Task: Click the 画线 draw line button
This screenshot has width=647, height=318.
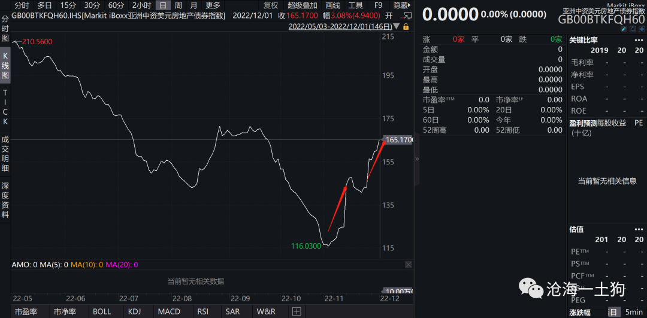Action: 332,5
